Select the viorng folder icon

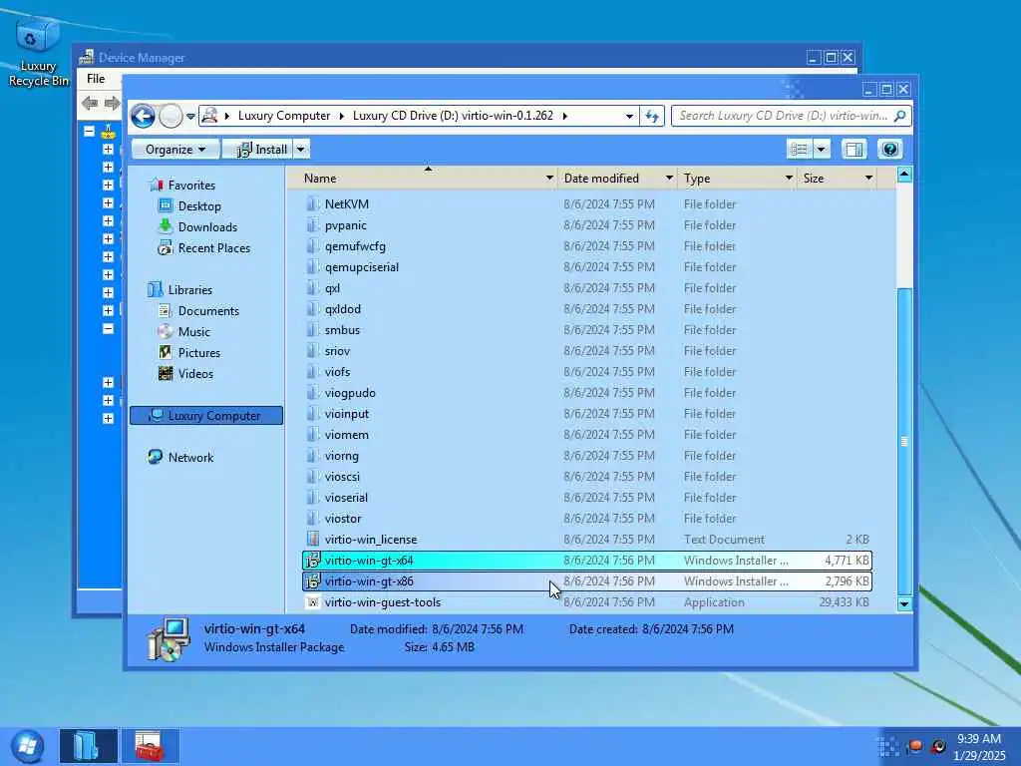[x=313, y=455]
